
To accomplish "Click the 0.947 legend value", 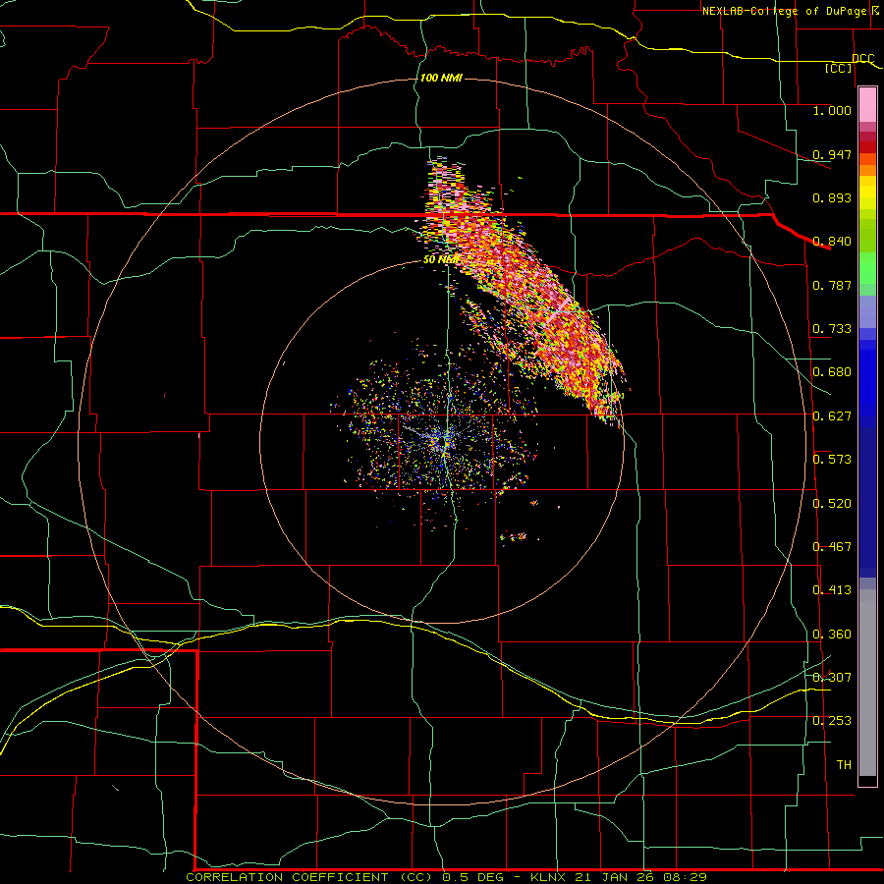I will 832,154.
